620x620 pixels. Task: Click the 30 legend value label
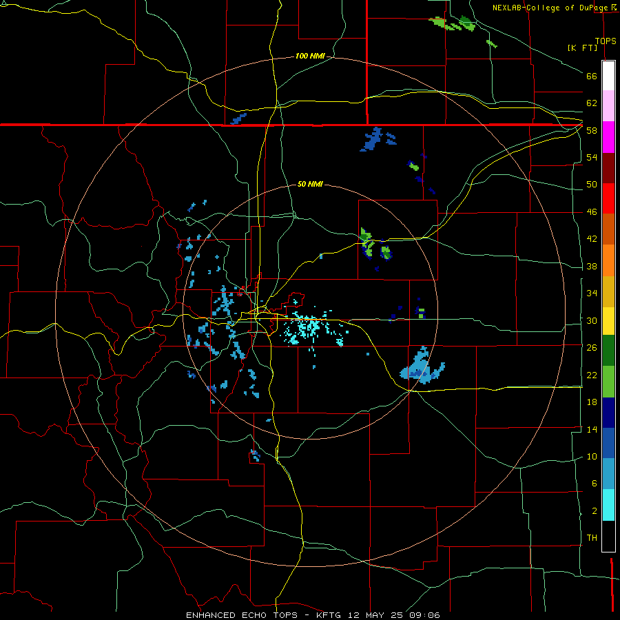(592, 320)
